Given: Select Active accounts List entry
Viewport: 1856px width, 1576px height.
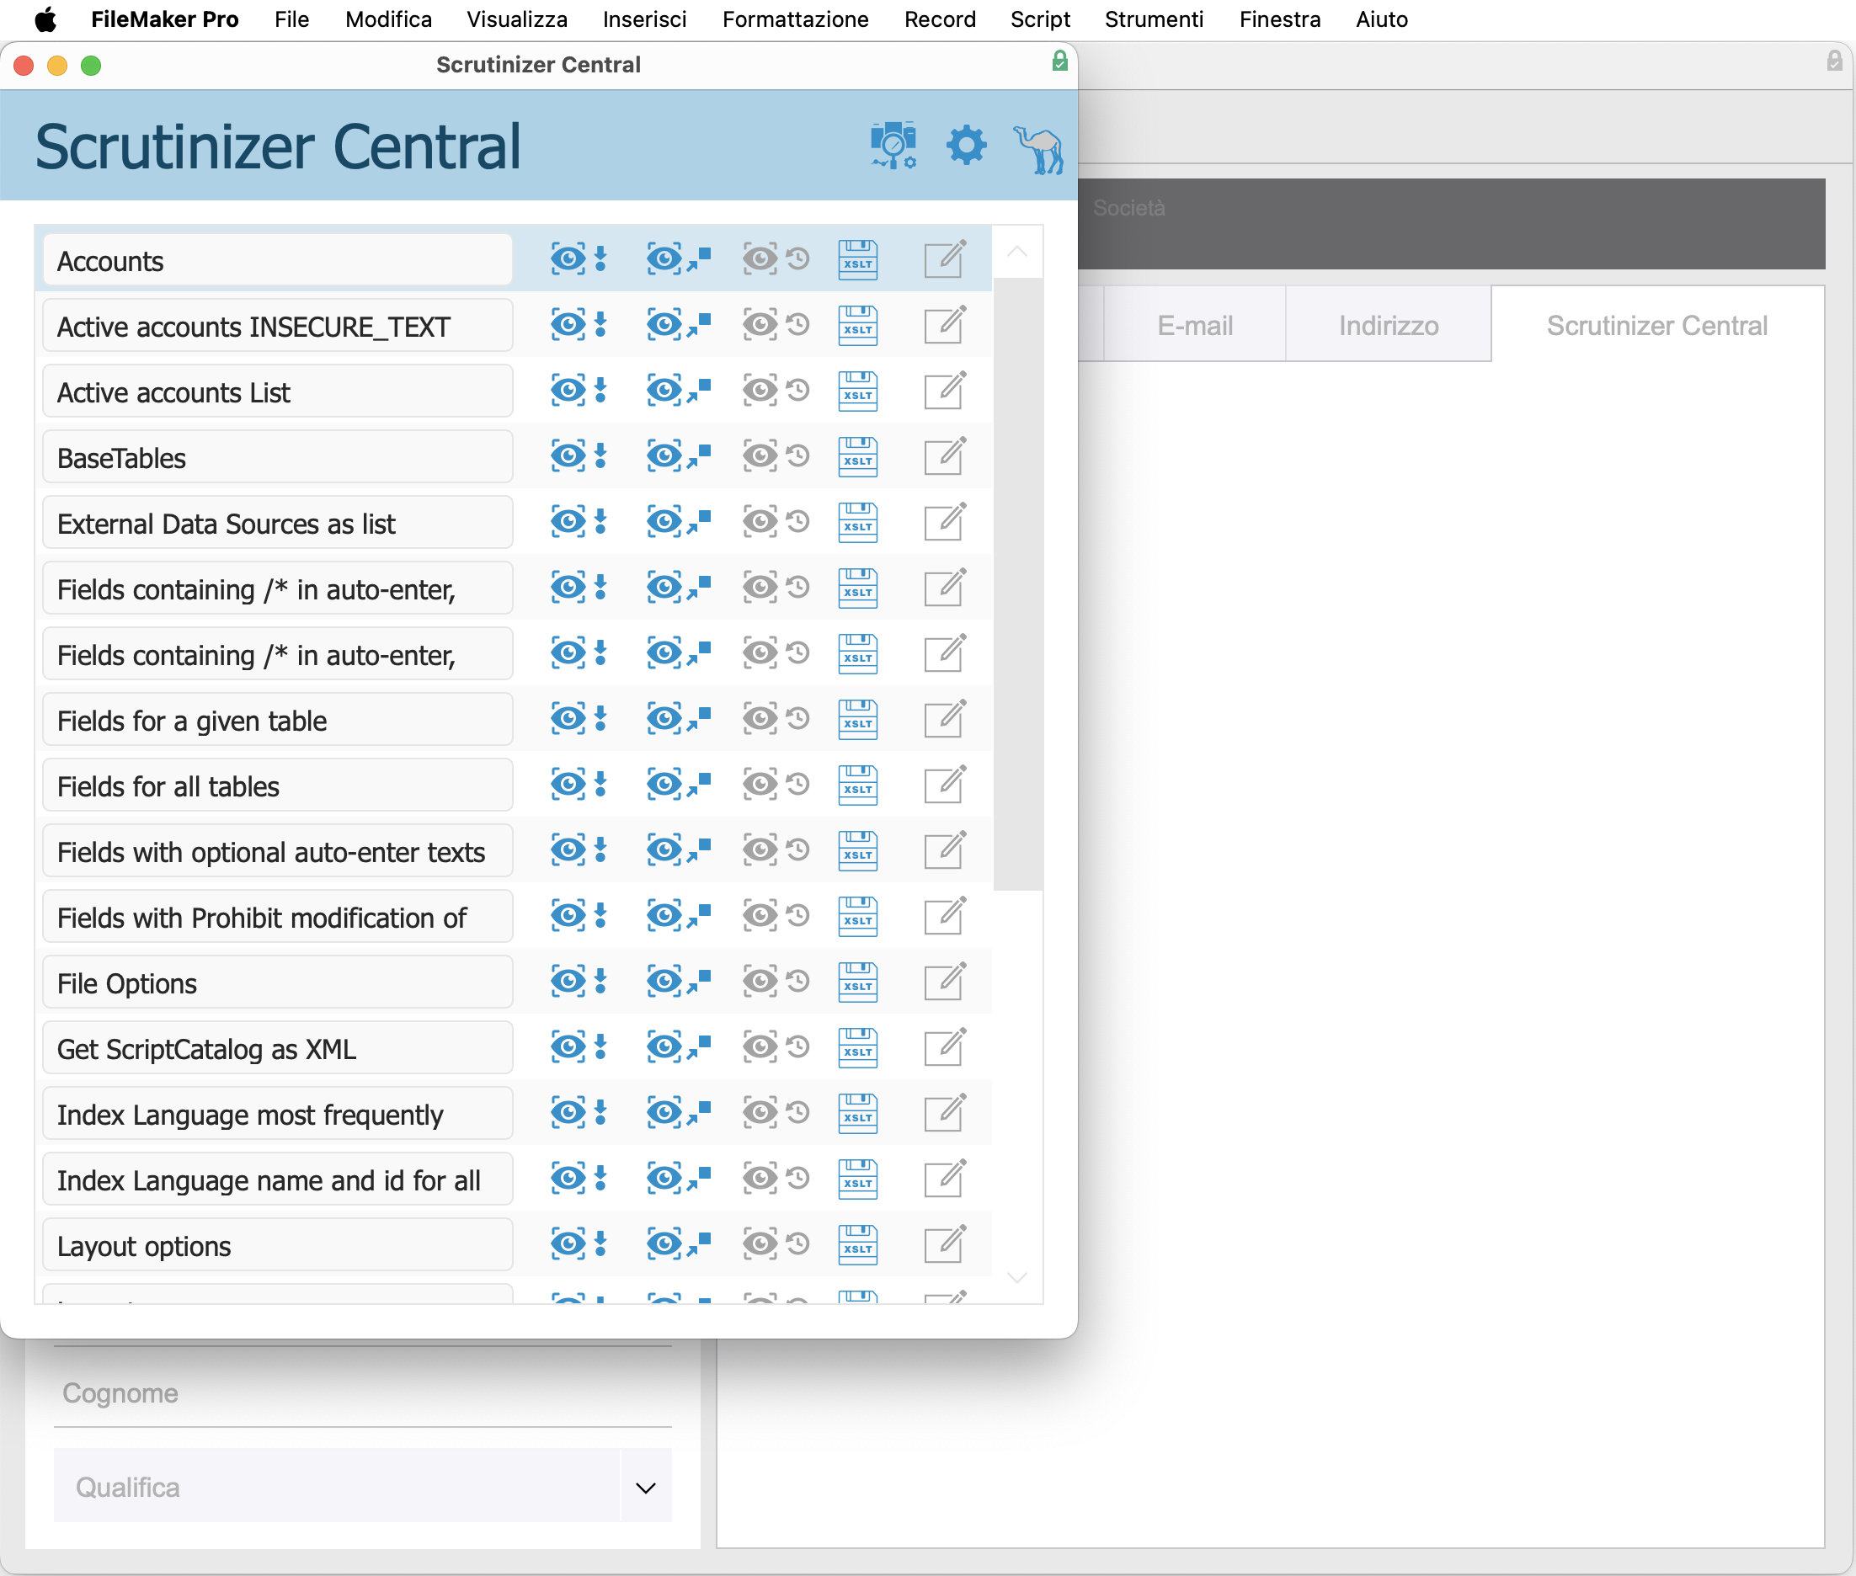Looking at the screenshot, I should coord(277,392).
